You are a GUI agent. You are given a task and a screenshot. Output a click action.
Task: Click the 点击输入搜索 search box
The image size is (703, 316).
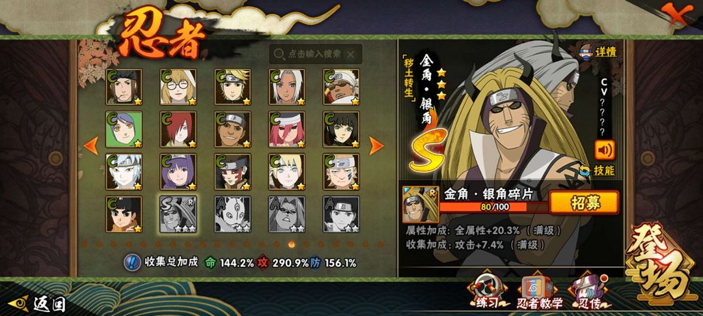click(x=315, y=54)
